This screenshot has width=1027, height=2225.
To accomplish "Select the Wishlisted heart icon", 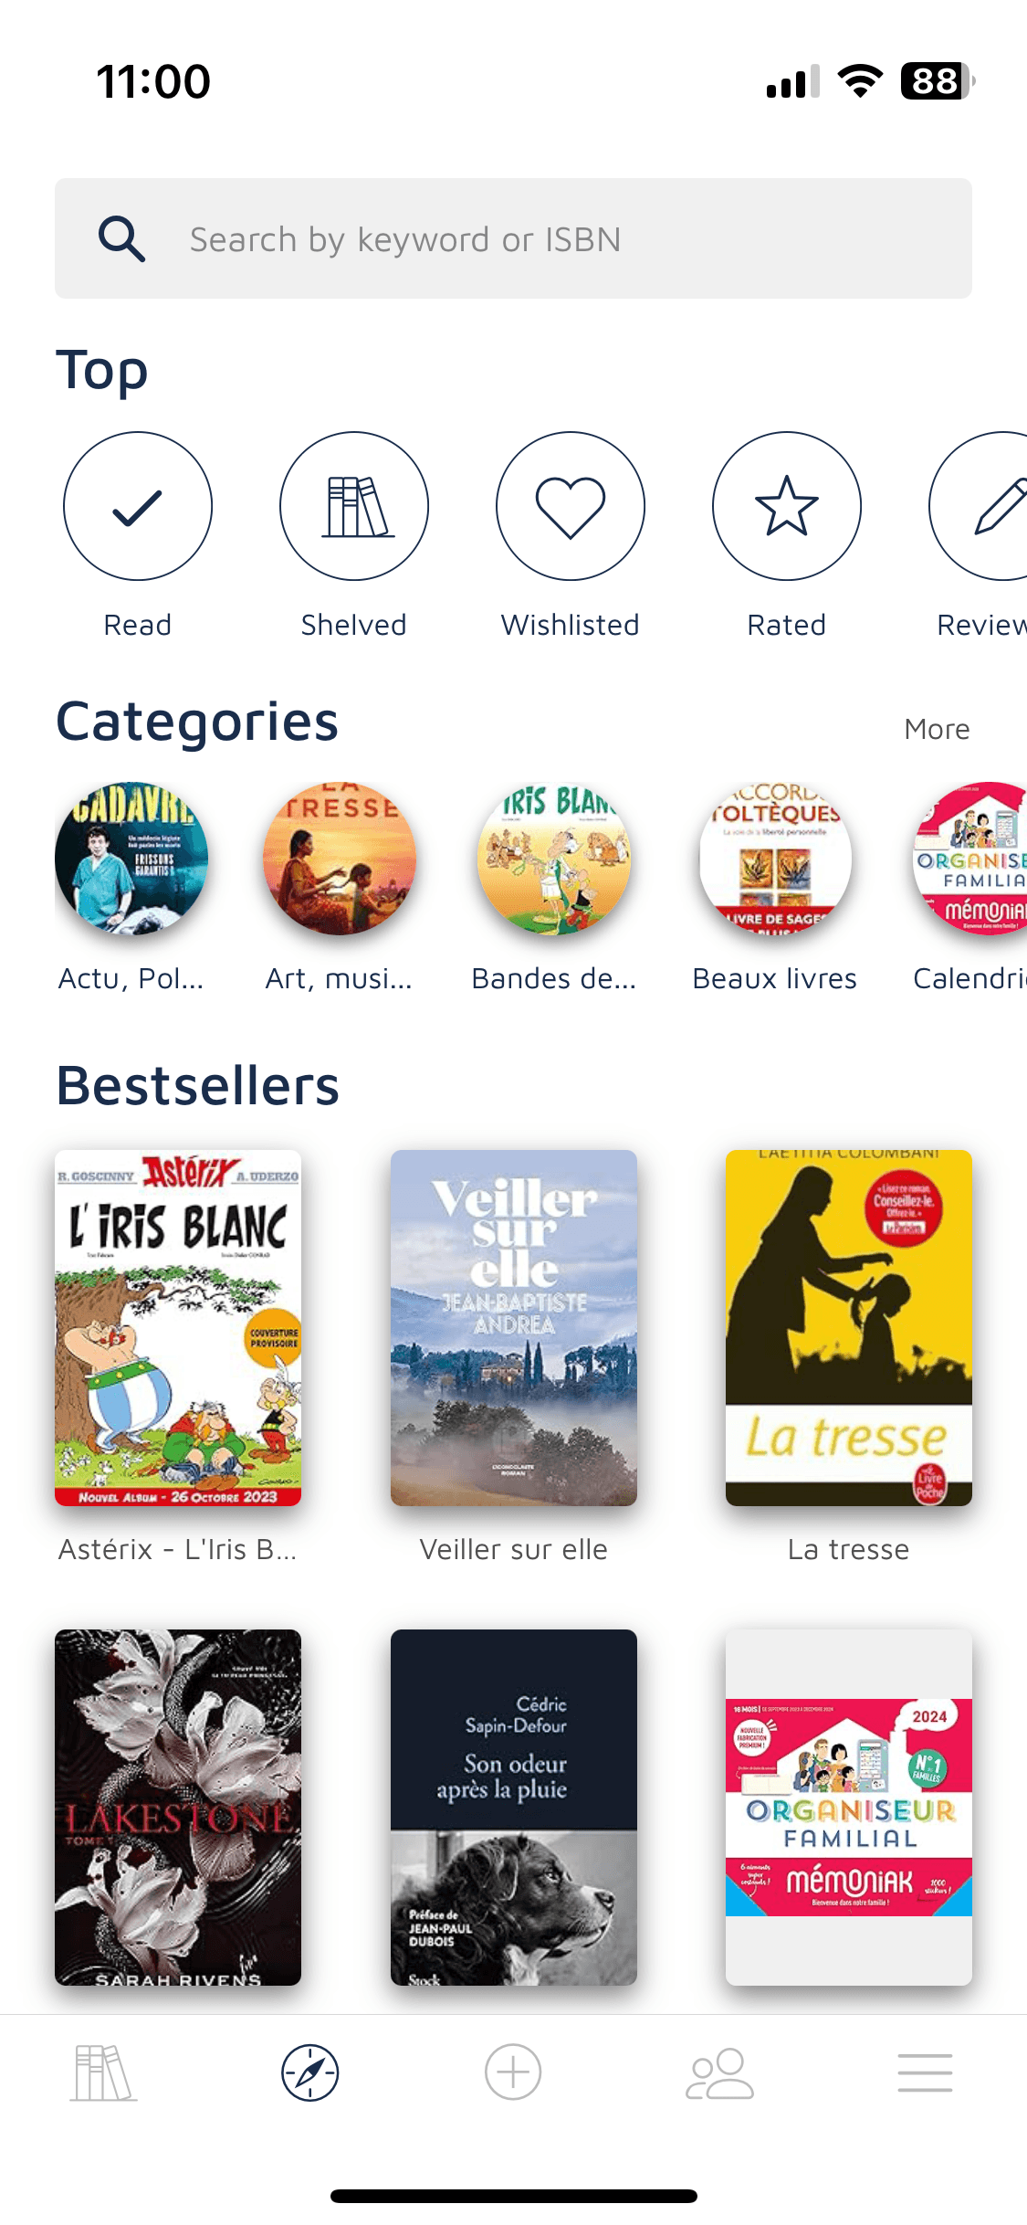I will point(571,506).
